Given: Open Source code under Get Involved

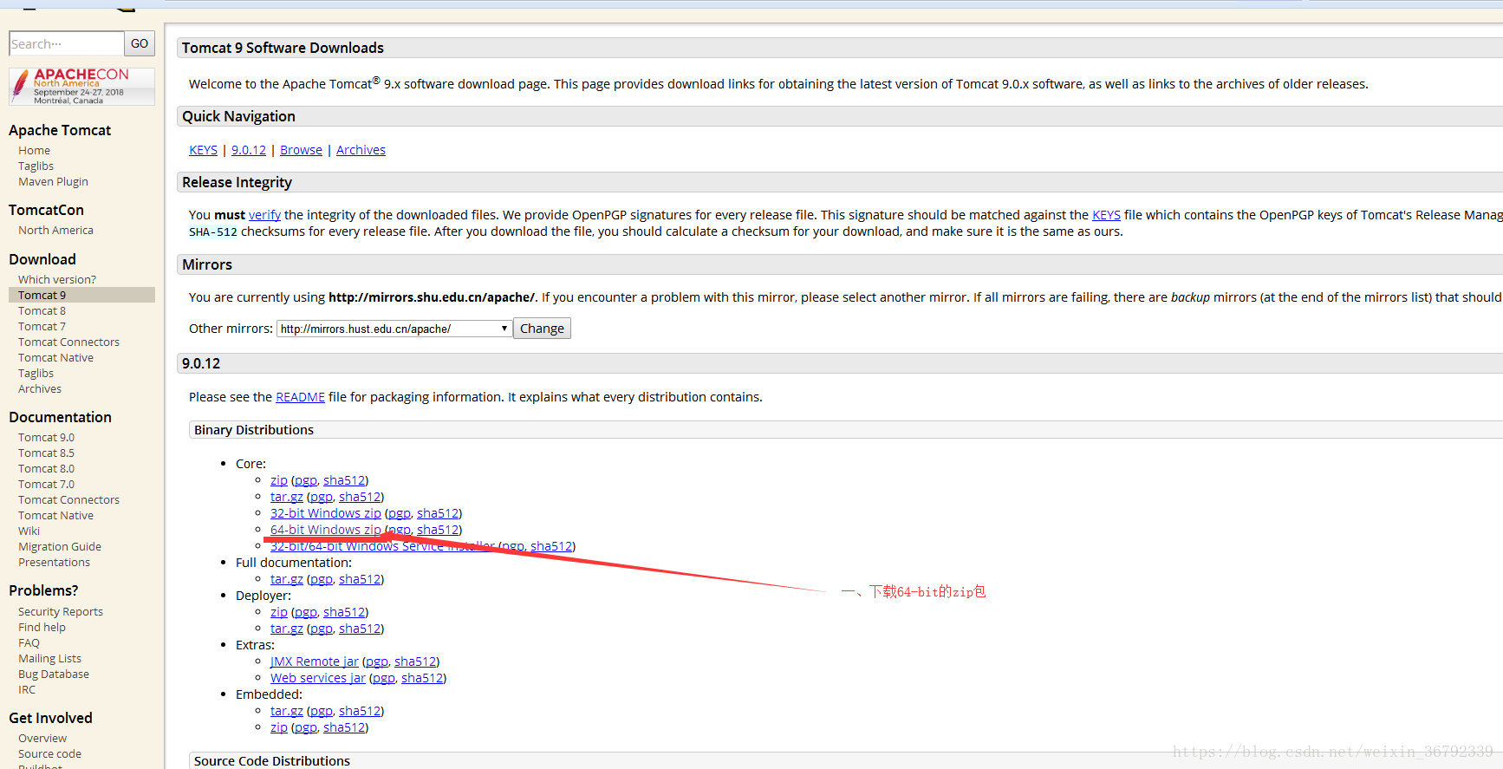Looking at the screenshot, I should click(x=49, y=753).
